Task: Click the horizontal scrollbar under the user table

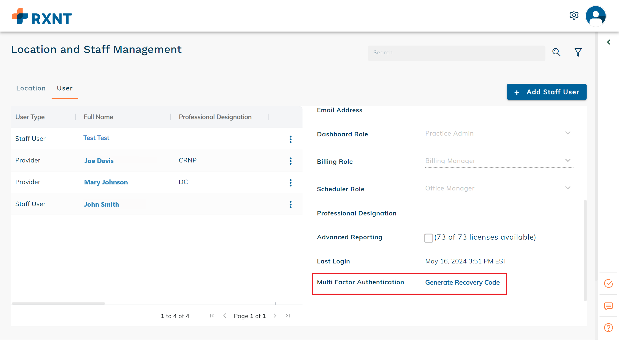Action: tap(58, 303)
